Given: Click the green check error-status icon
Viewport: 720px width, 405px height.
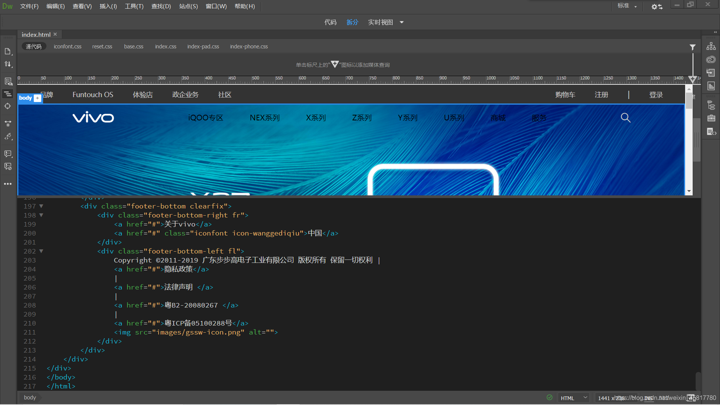Looking at the screenshot, I should tap(549, 397).
